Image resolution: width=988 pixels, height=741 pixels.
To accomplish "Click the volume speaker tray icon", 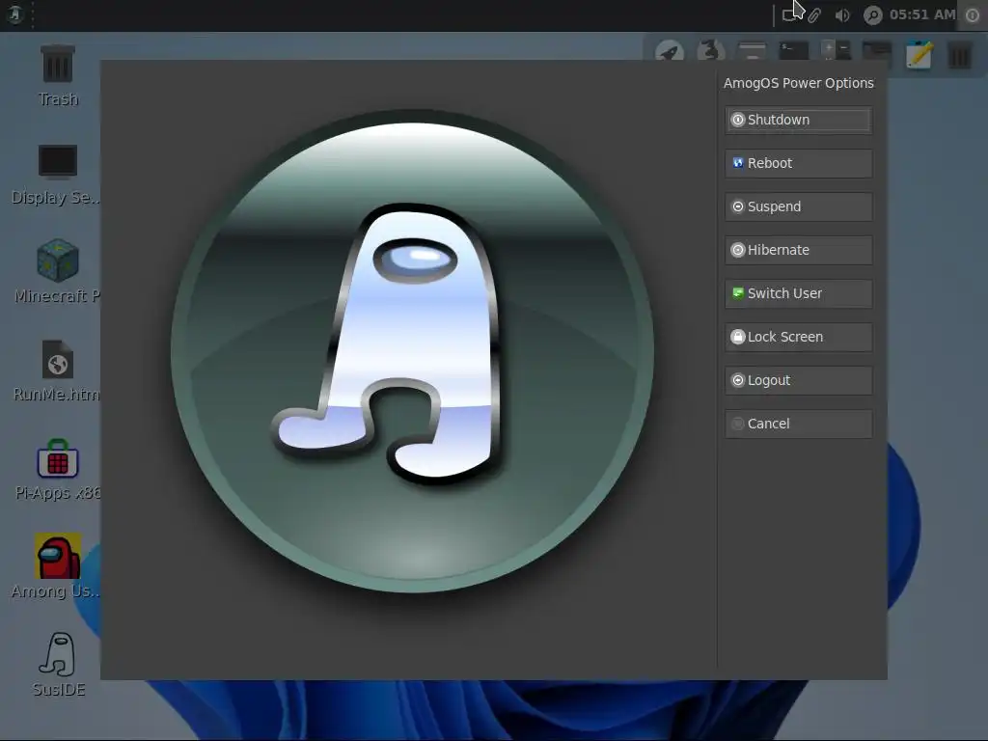I will pos(842,15).
